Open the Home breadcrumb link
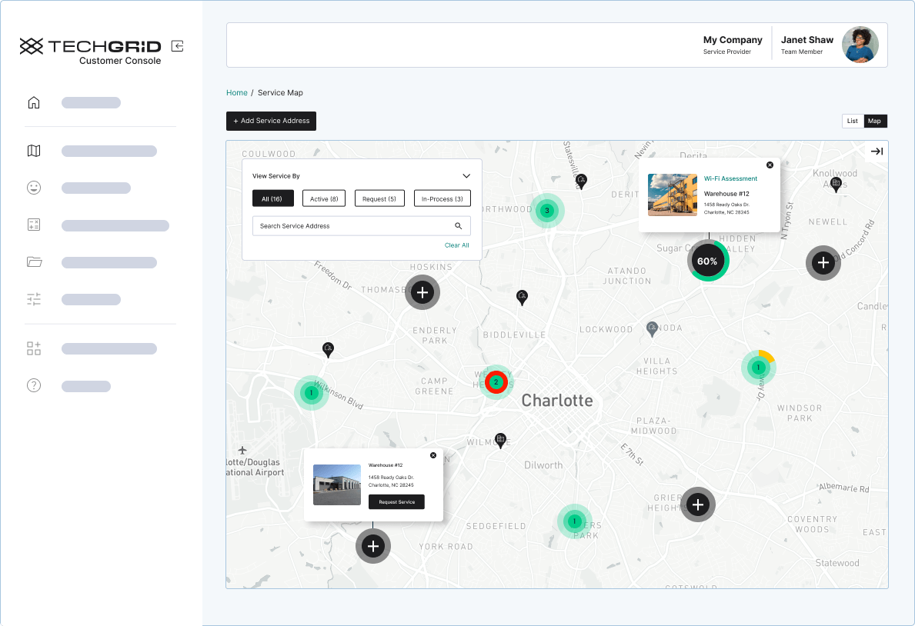915x626 pixels. [x=236, y=92]
